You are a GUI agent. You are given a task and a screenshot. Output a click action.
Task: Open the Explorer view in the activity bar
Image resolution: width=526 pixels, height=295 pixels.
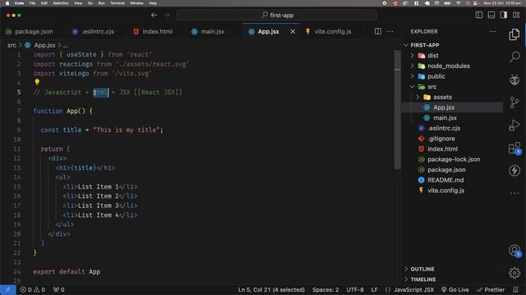tap(514, 34)
